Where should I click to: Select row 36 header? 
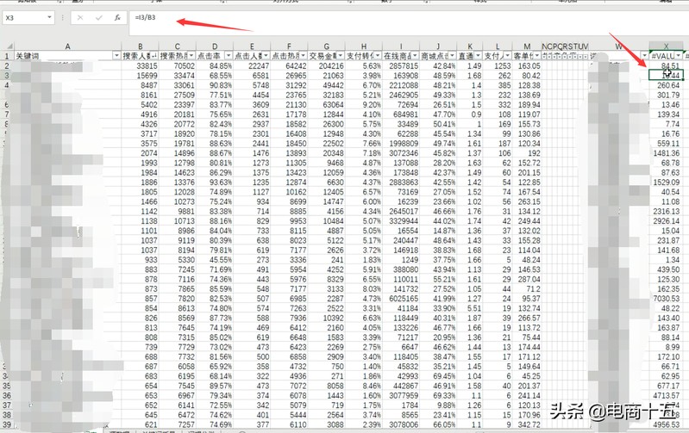tap(7, 395)
